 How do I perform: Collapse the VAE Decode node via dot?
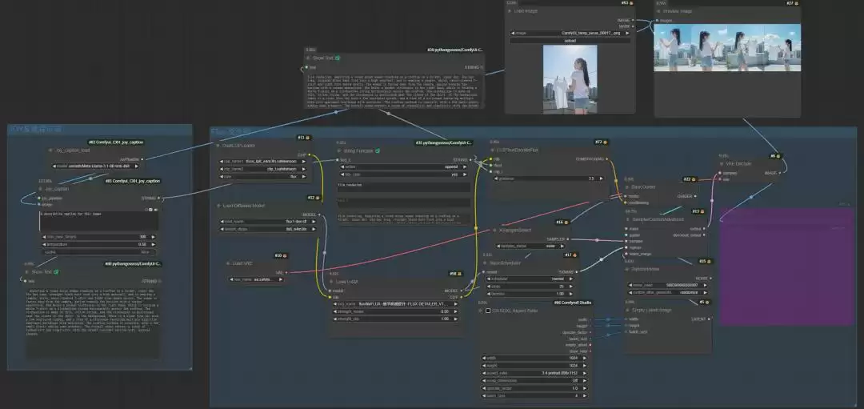(x=722, y=164)
